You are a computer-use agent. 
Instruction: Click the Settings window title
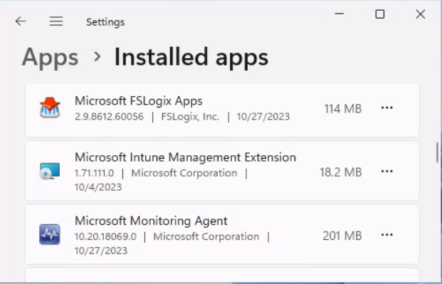[105, 22]
